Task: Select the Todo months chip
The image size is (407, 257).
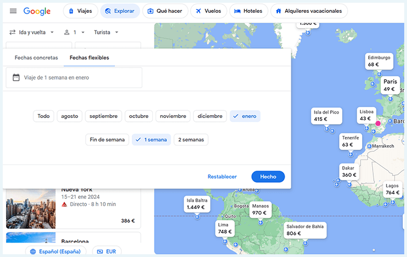Action: click(43, 116)
